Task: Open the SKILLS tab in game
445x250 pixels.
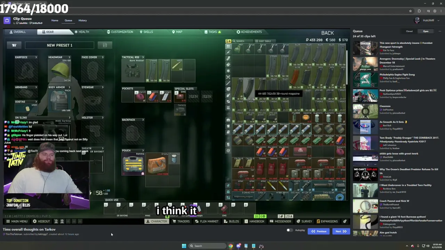Action: click(146, 32)
